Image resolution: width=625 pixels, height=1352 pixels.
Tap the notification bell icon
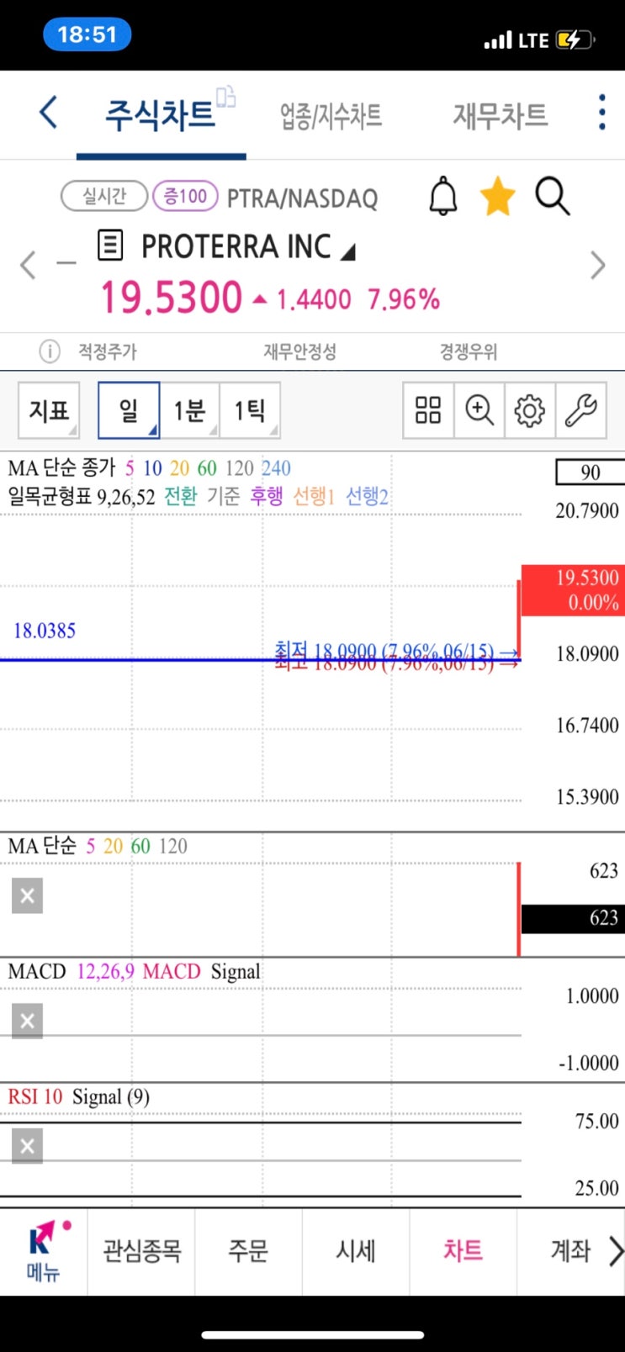[443, 197]
